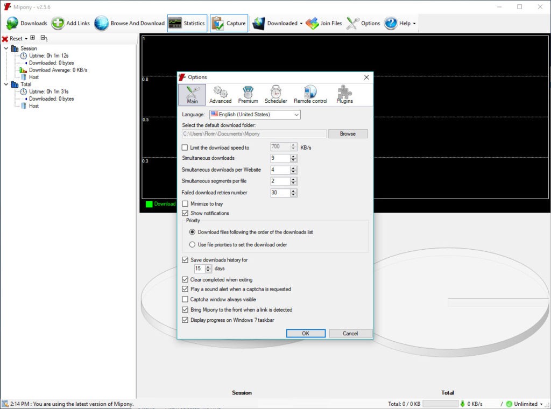
Task: Click the Failed download retries number field
Action: click(280, 193)
